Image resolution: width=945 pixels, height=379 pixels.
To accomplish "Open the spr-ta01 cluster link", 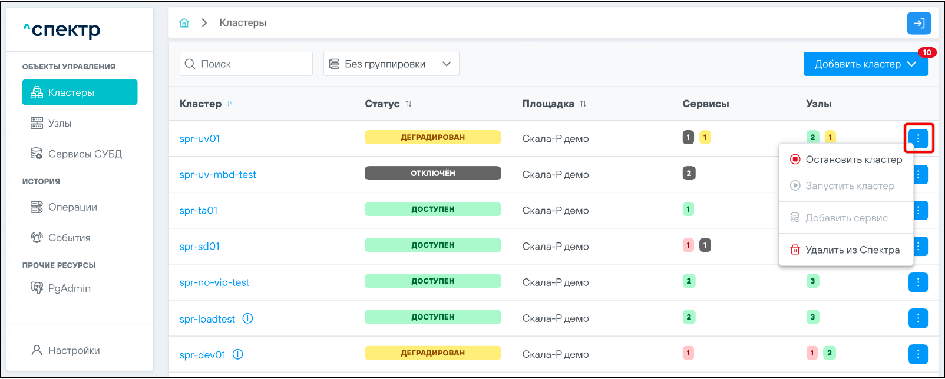I will [x=199, y=211].
